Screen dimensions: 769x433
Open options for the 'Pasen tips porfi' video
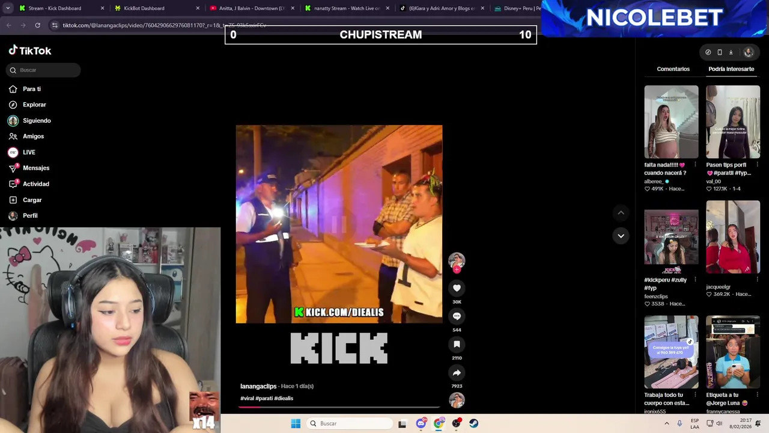click(757, 164)
